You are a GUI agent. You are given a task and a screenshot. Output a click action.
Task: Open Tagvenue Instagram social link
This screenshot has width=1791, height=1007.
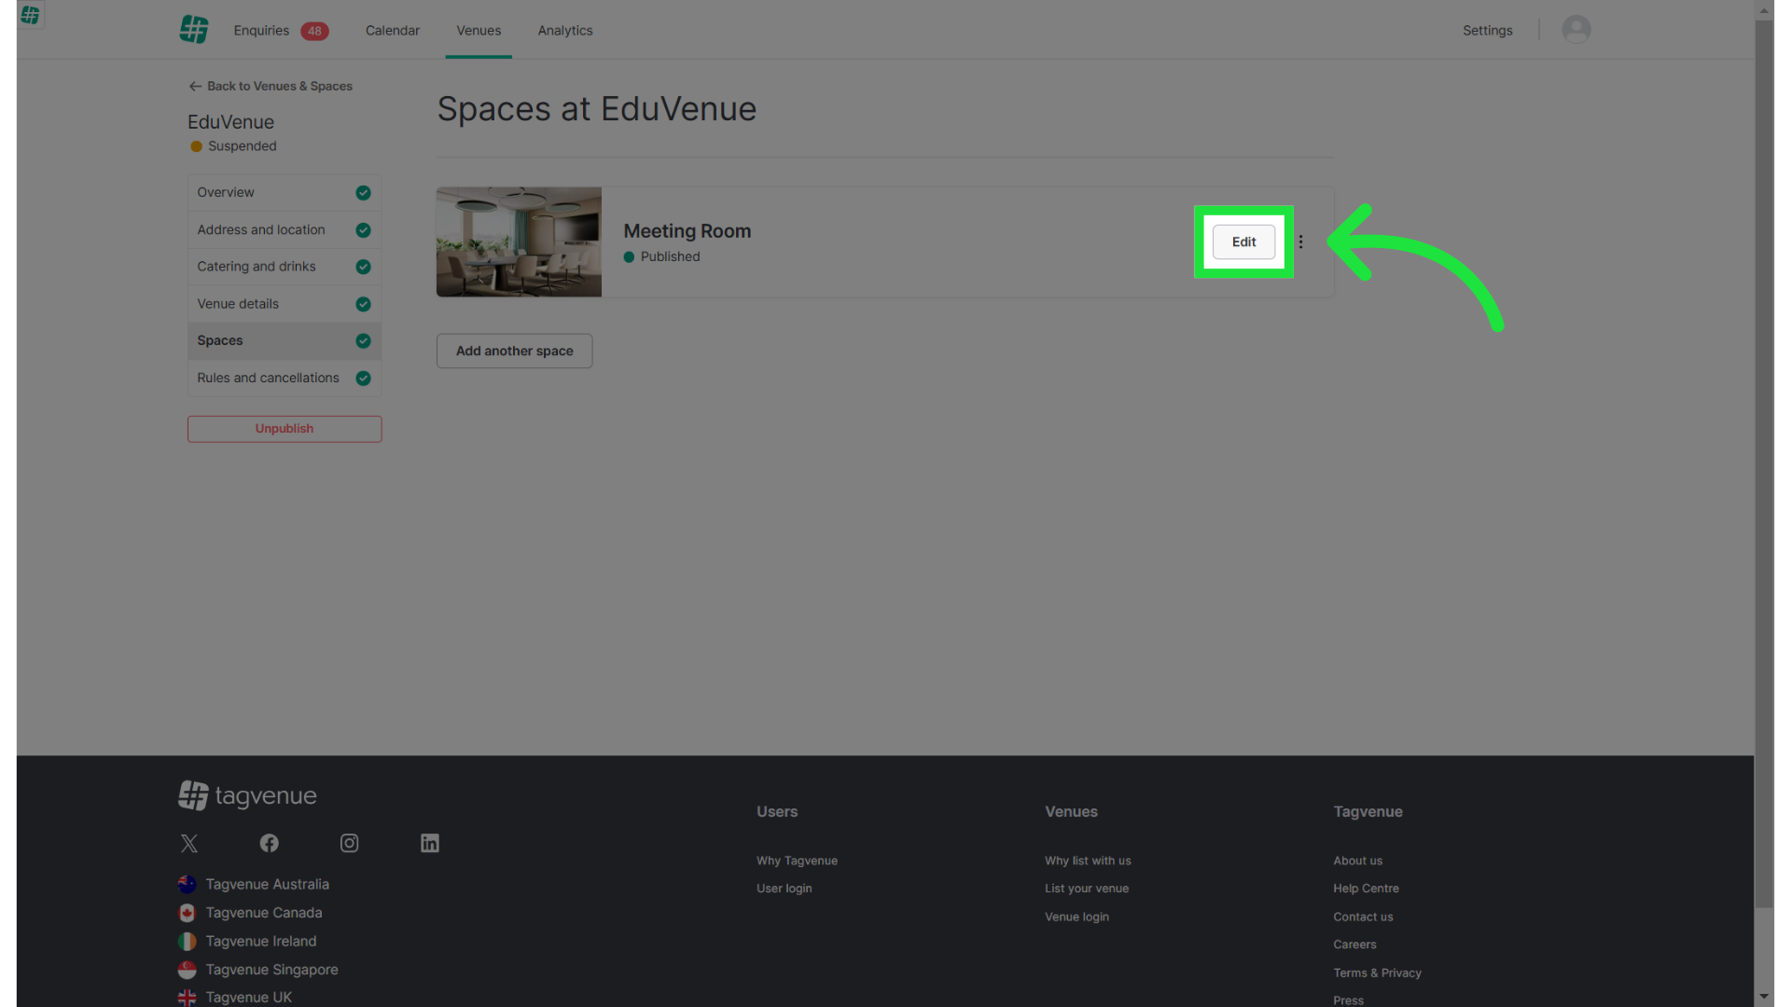pyautogui.click(x=350, y=844)
